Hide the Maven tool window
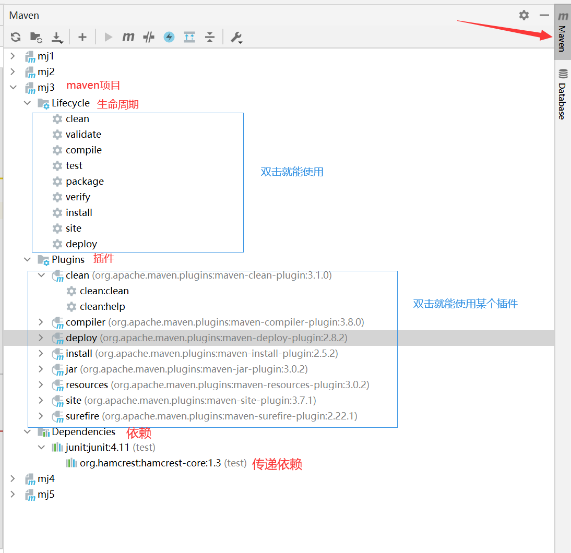The image size is (571, 553). click(544, 15)
